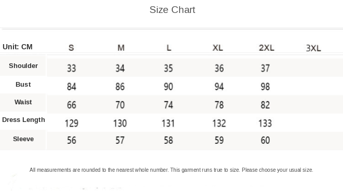Click the Dress Length row label

(x=23, y=120)
